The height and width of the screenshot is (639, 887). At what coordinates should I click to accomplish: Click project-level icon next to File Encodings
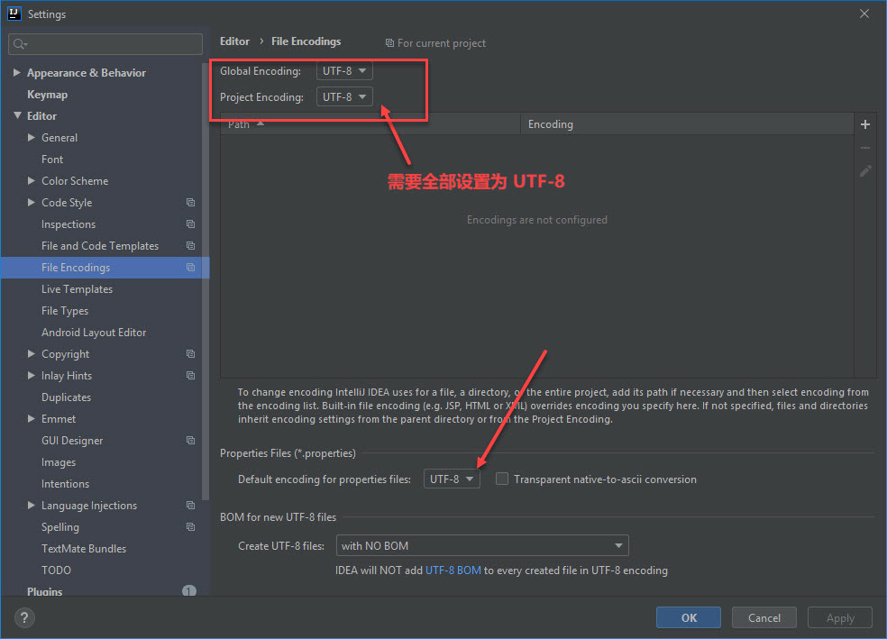(x=190, y=268)
